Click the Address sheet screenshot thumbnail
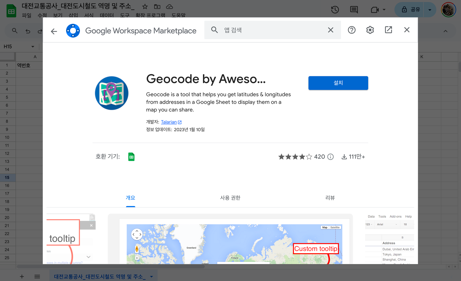 click(389, 239)
